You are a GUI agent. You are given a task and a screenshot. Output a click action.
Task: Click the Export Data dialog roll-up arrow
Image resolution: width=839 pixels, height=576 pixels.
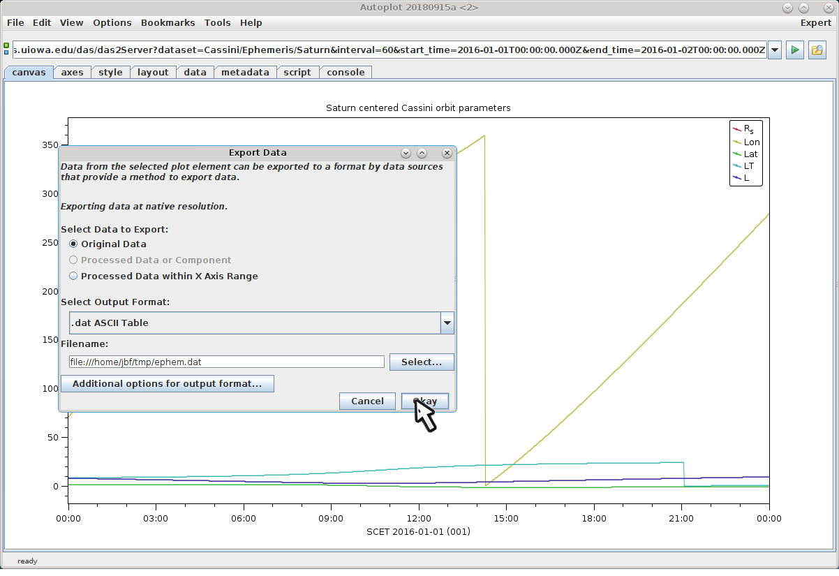pyautogui.click(x=422, y=153)
